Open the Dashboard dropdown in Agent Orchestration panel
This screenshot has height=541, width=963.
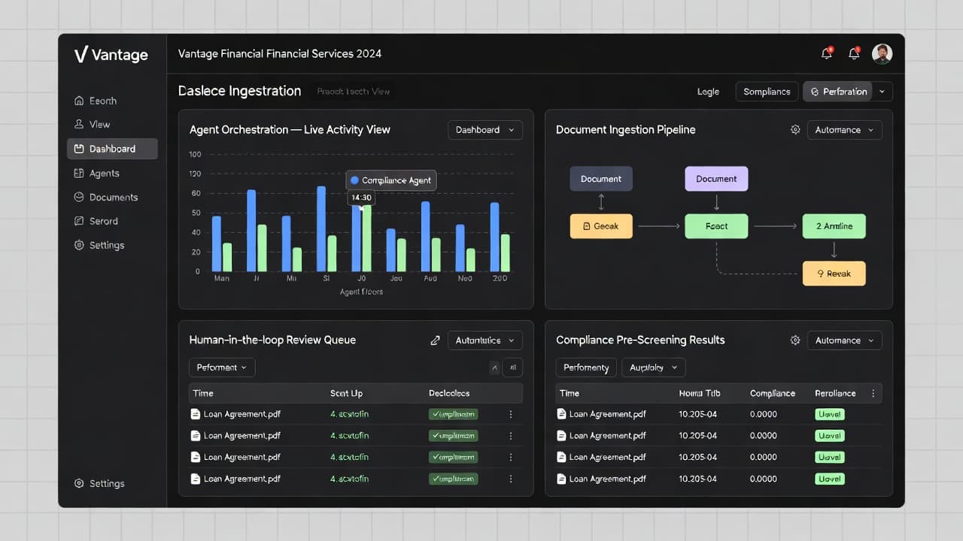click(485, 129)
